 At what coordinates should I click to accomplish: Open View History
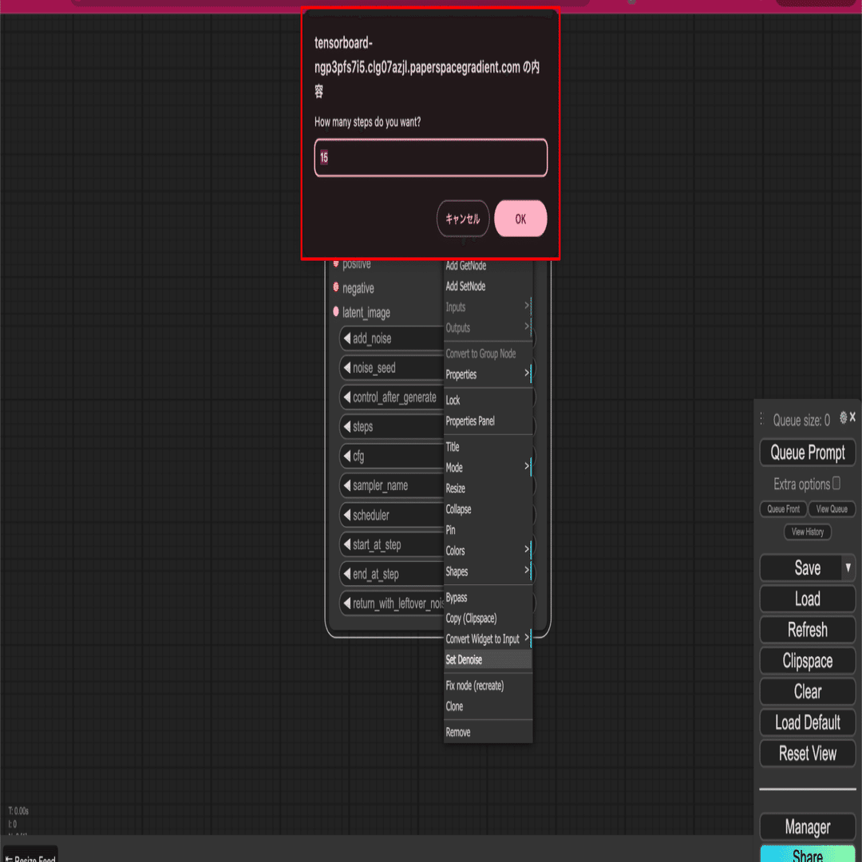pos(807,532)
